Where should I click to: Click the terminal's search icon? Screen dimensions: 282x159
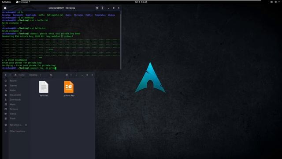tap(97, 8)
